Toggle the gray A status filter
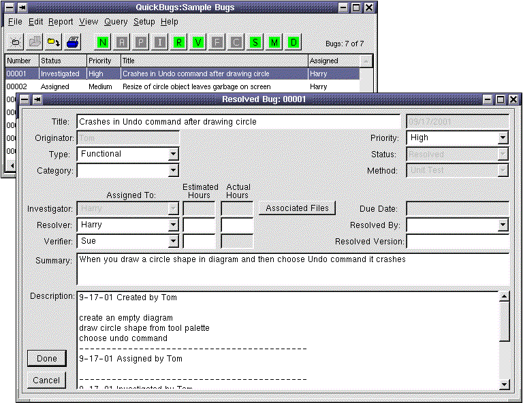The image size is (523, 403). tap(122, 42)
